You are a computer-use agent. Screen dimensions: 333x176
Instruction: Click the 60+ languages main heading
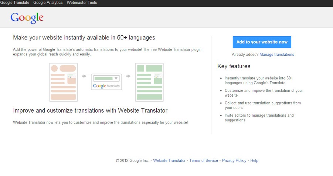click(x=84, y=38)
